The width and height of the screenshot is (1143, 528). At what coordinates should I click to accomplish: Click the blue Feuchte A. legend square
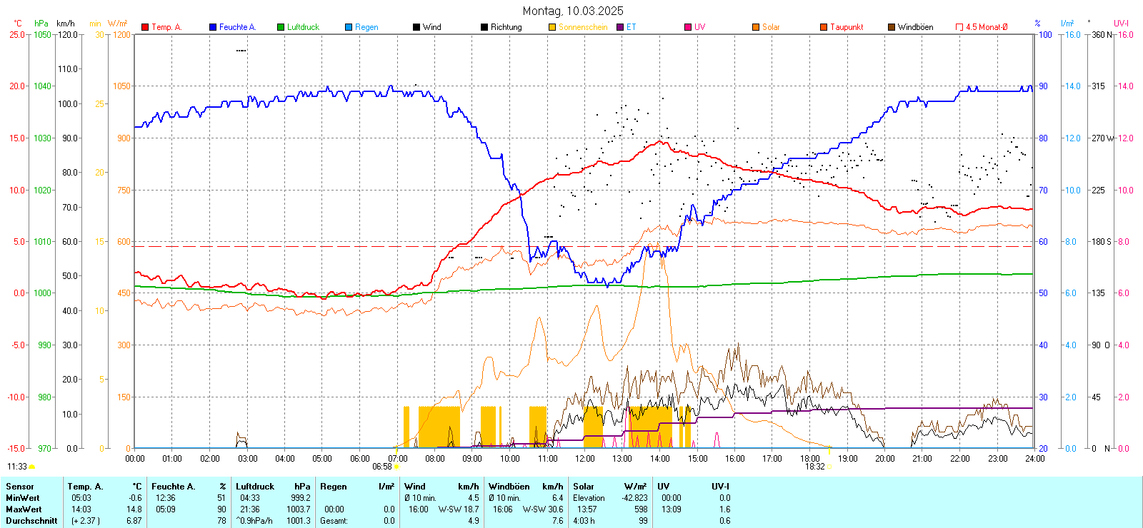tap(213, 27)
